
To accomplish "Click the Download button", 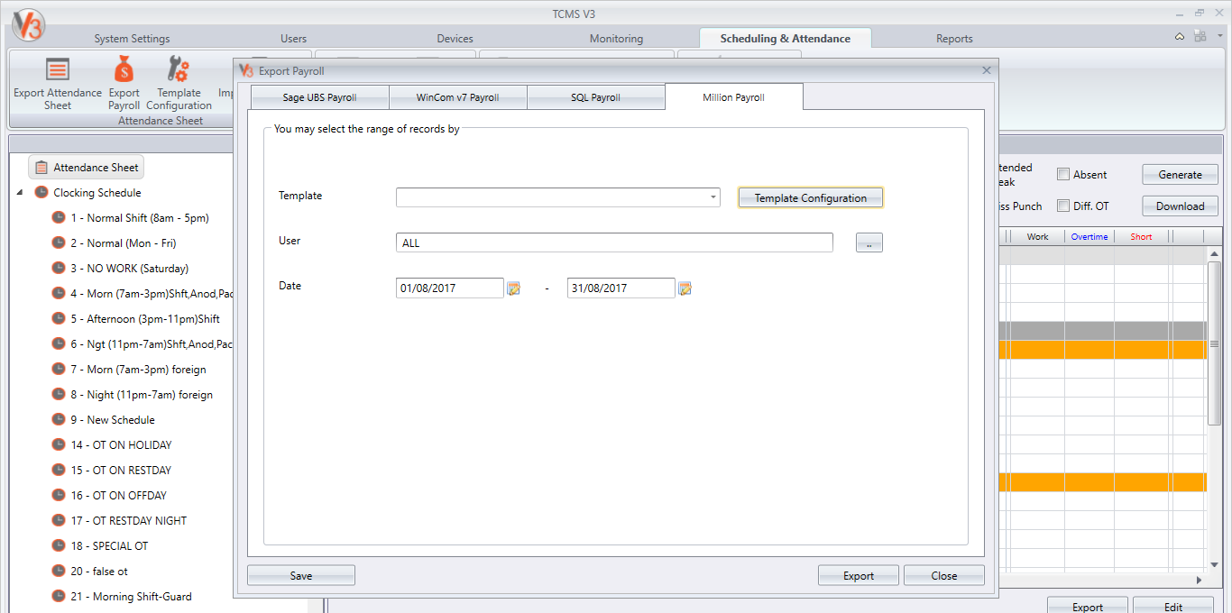I will point(1180,206).
